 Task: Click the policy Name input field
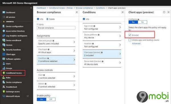coord(56,28)
